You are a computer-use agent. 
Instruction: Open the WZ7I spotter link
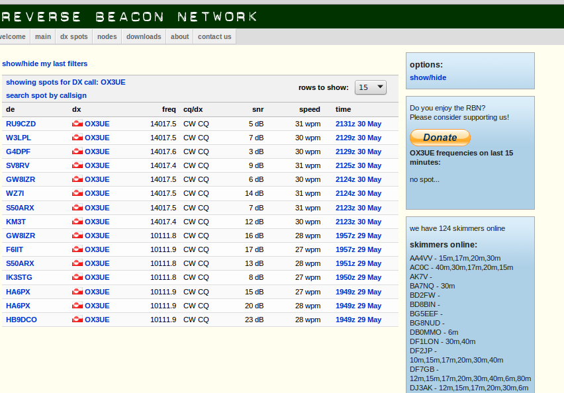15,193
